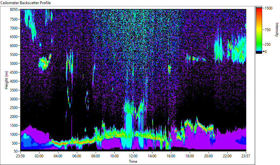Click the 16:00 time axis label
Image resolution: width=280 pixels, height=165 pixels.
click(x=171, y=156)
